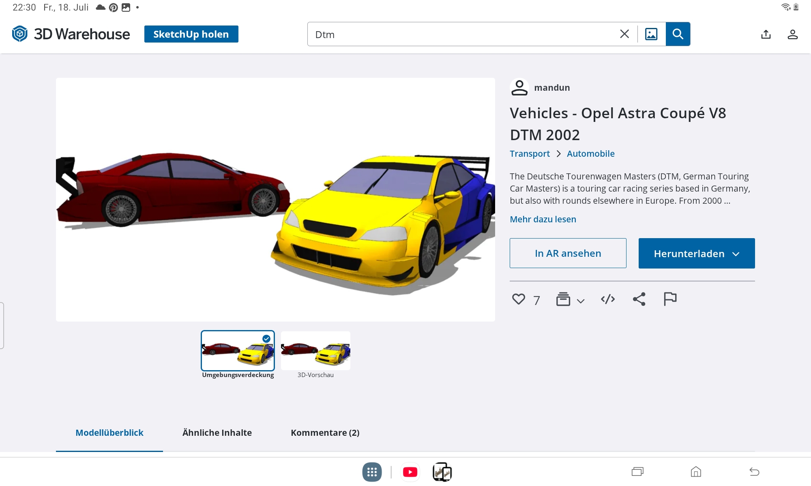The width and height of the screenshot is (811, 486).
Task: Report model with flag icon
Action: 670,299
